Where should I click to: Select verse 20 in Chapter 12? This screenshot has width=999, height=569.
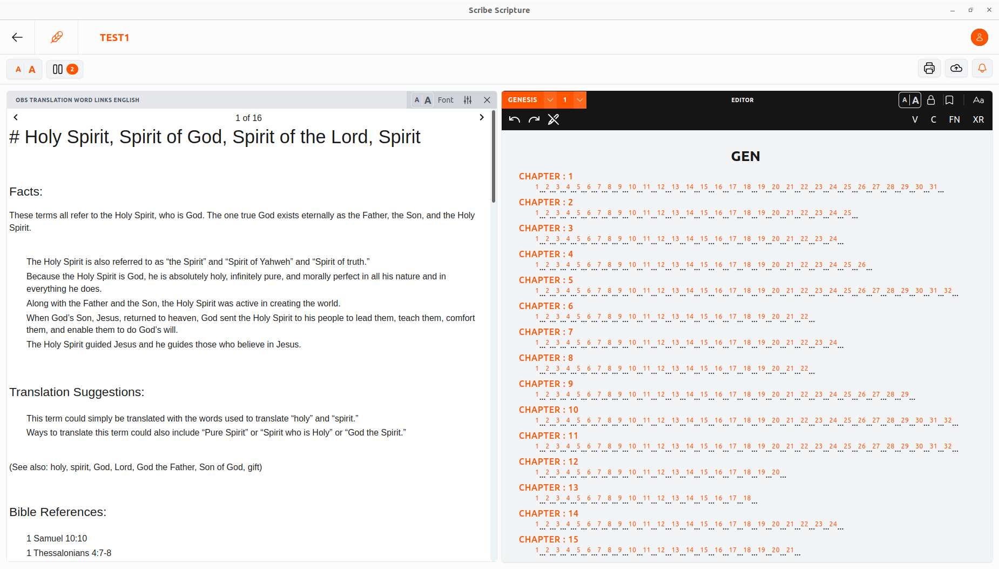click(x=775, y=472)
